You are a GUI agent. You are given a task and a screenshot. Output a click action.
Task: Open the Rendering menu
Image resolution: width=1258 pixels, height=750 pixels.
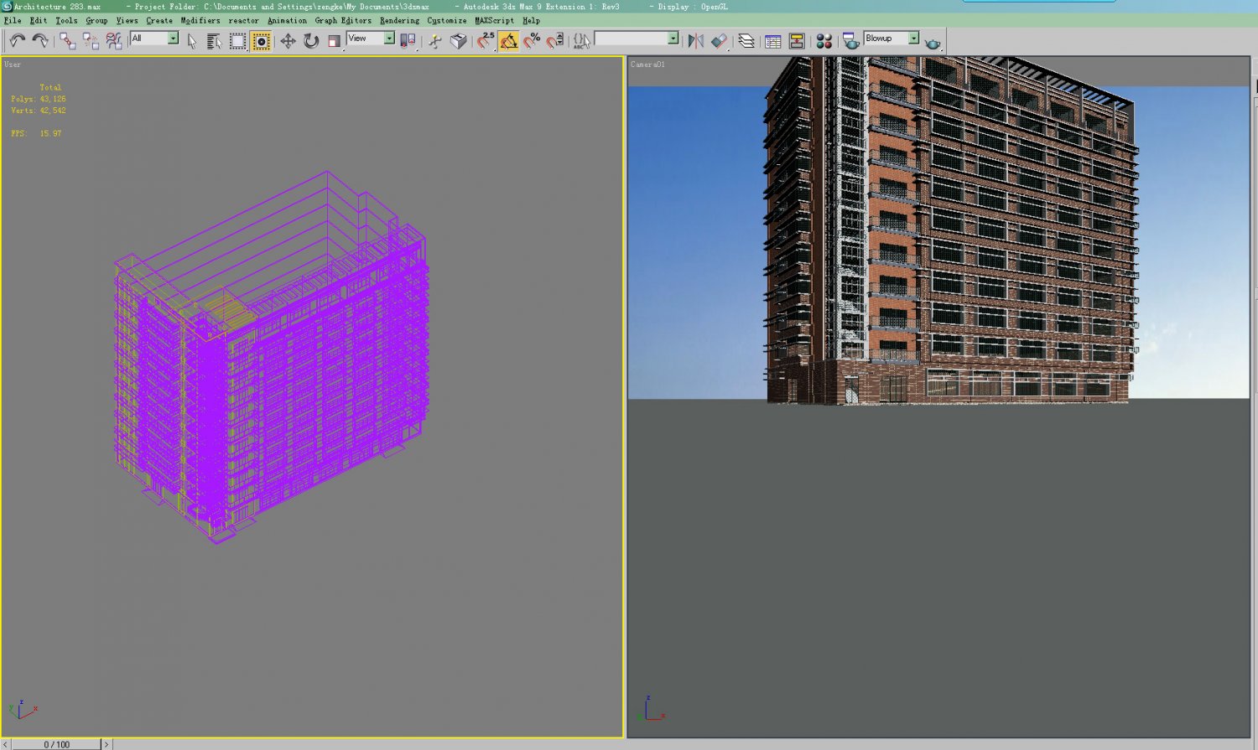398,20
